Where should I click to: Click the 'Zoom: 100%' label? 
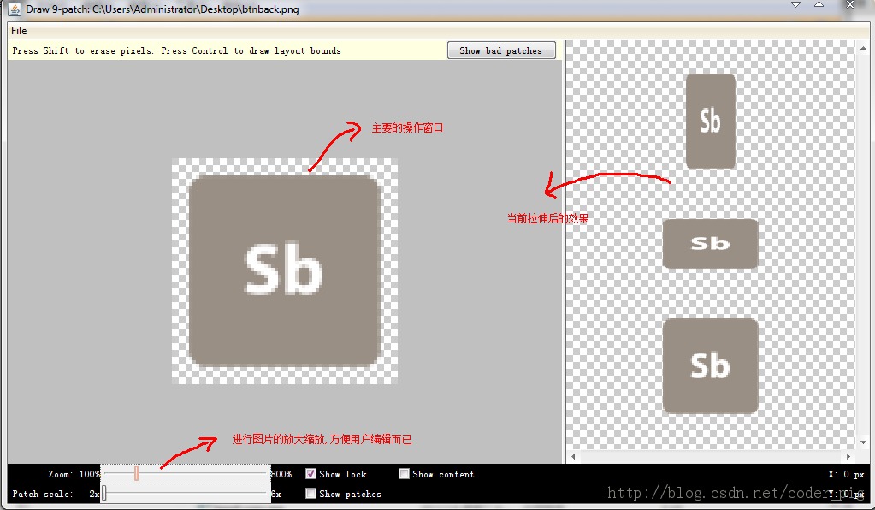point(74,474)
